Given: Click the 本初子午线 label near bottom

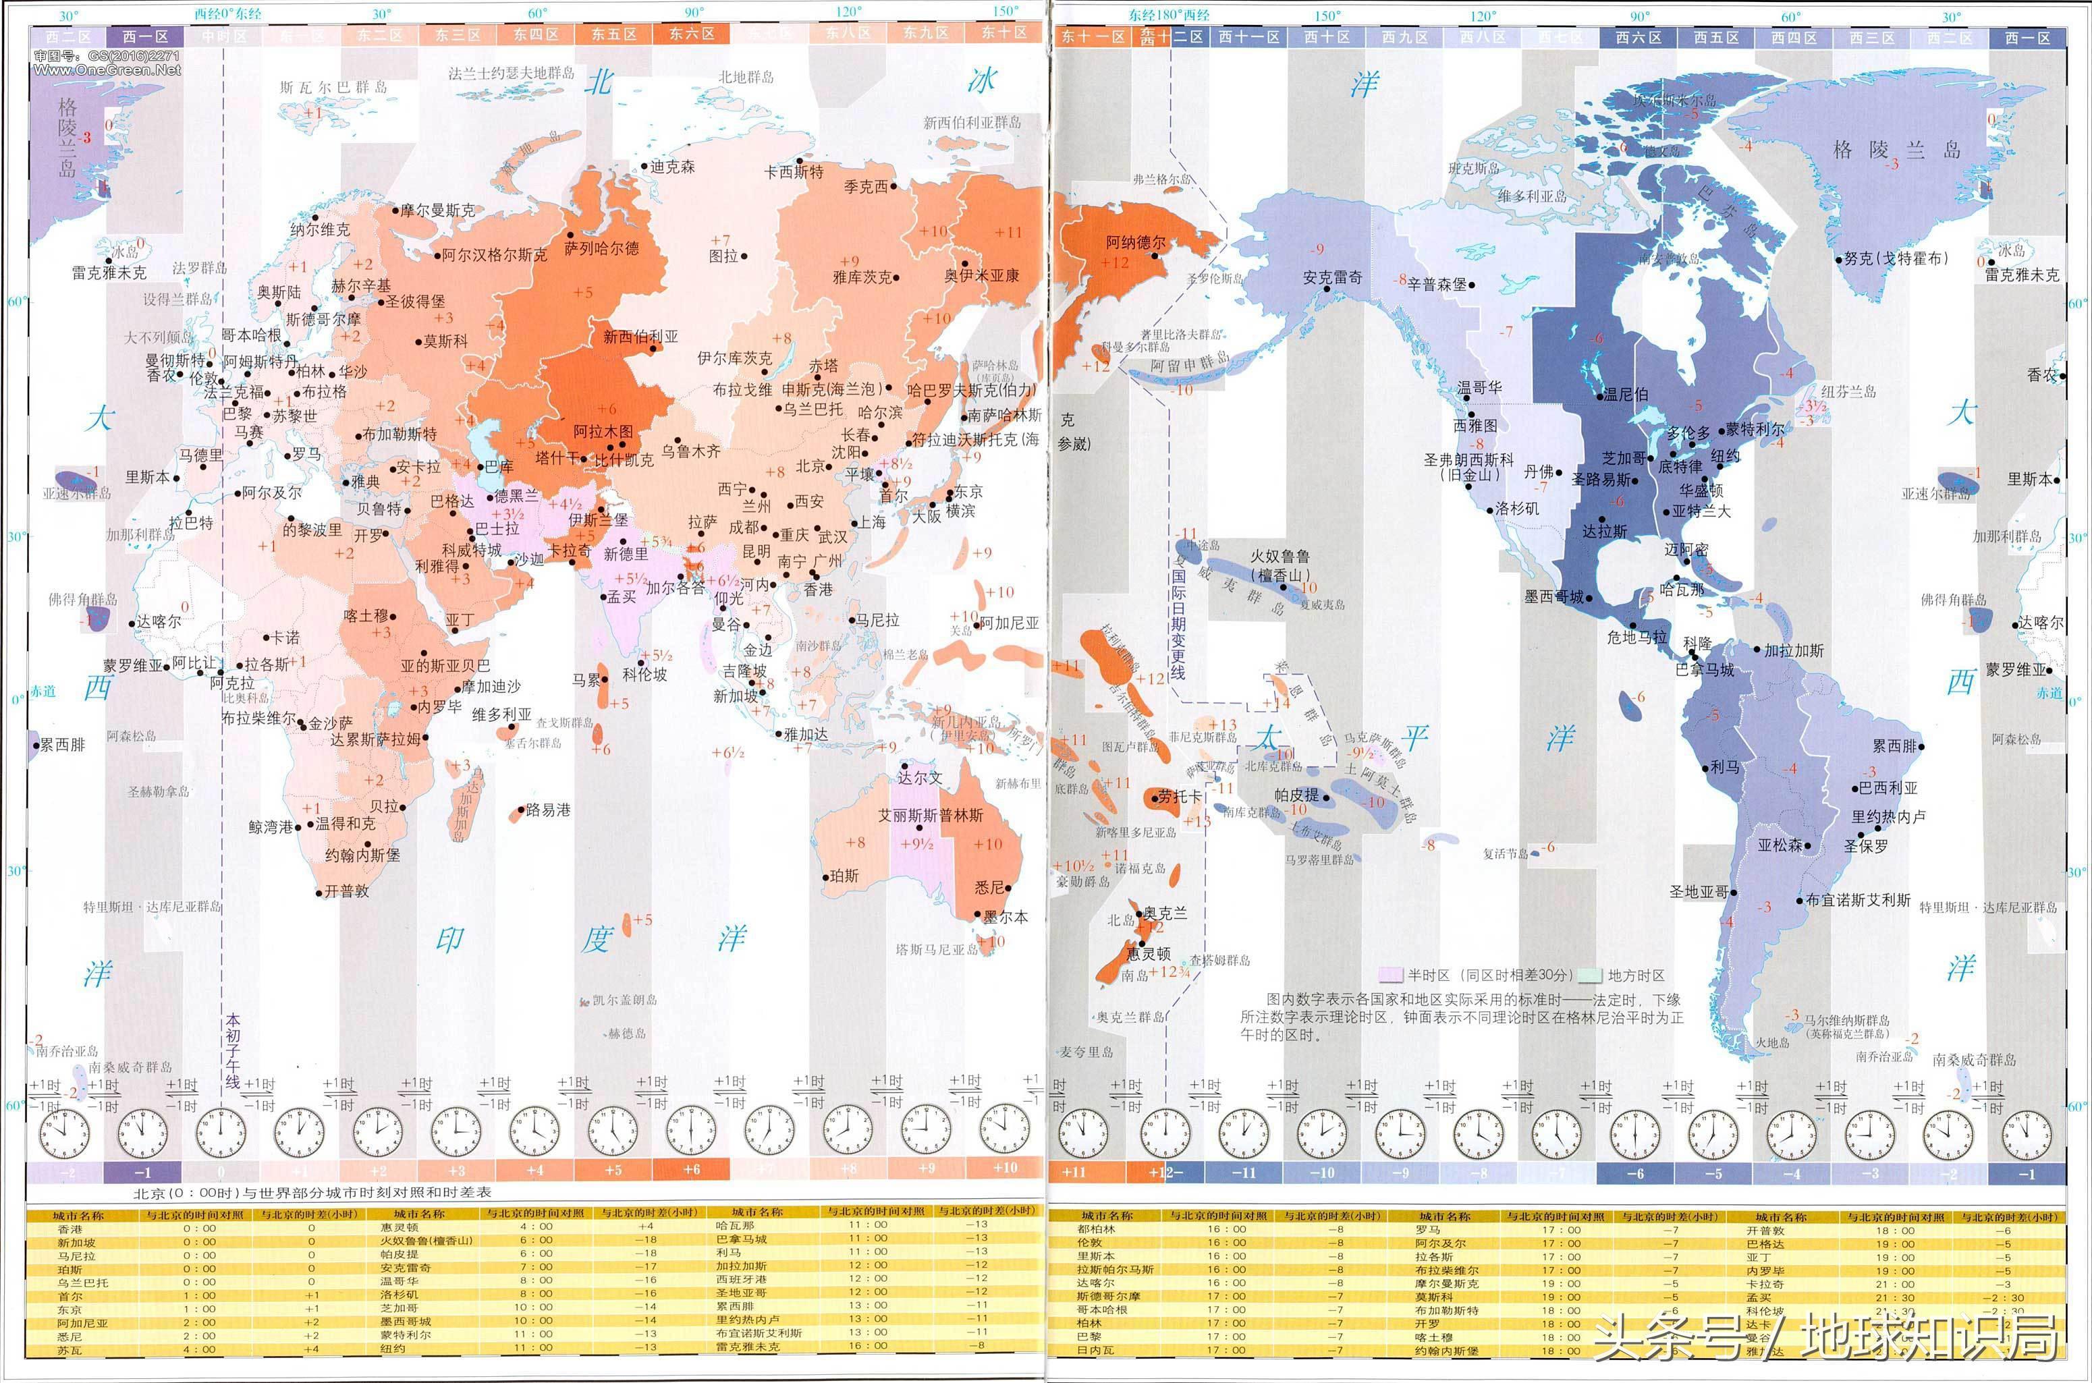Looking at the screenshot, I should point(232,1050).
